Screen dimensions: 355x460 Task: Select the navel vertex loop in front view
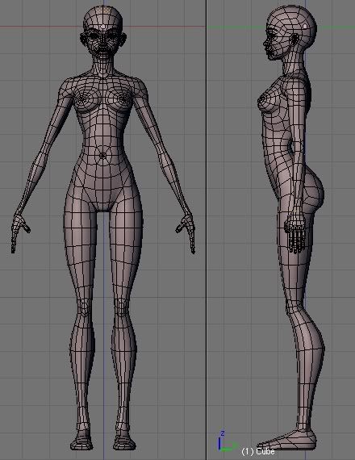point(102,156)
